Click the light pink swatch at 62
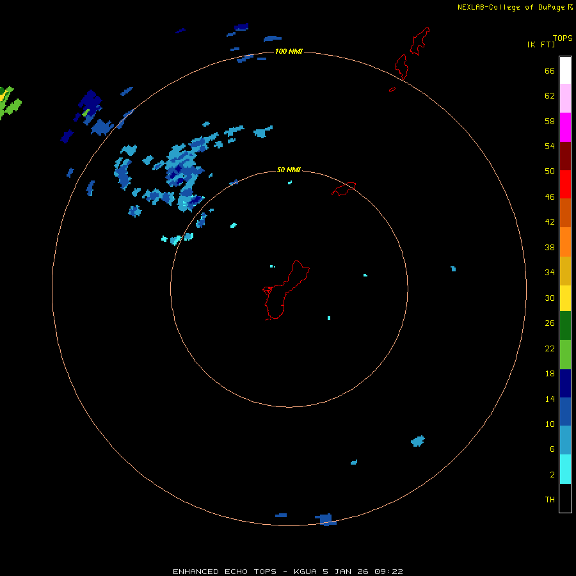 565,98
